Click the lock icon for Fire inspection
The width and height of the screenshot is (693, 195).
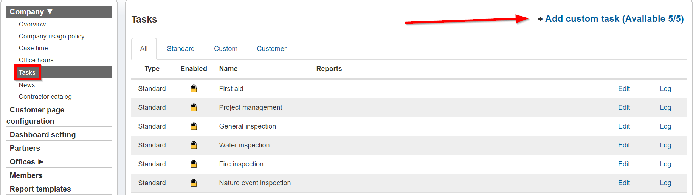click(x=194, y=164)
